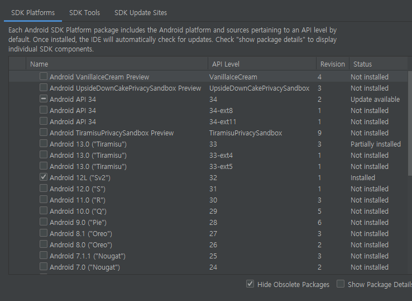Image resolution: width=412 pixels, height=301 pixels.
Task: Sort by the Name column header
Action: (x=117, y=64)
